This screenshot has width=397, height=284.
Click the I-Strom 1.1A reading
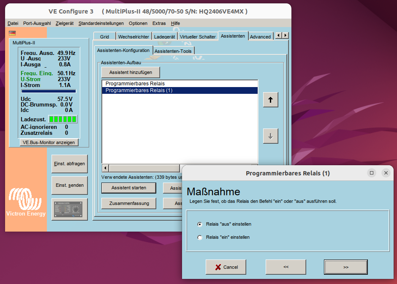[x=46, y=85]
